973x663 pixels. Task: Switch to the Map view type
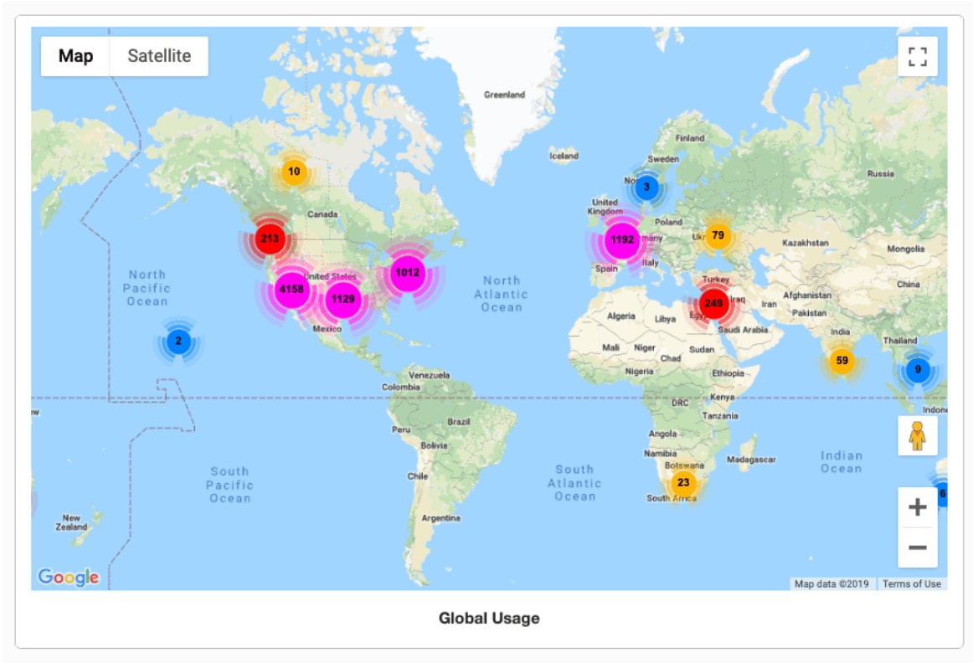pyautogui.click(x=75, y=56)
